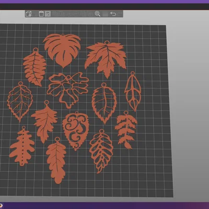
Task: Click the magnifier search icon in toolbar
Action: point(97,14)
